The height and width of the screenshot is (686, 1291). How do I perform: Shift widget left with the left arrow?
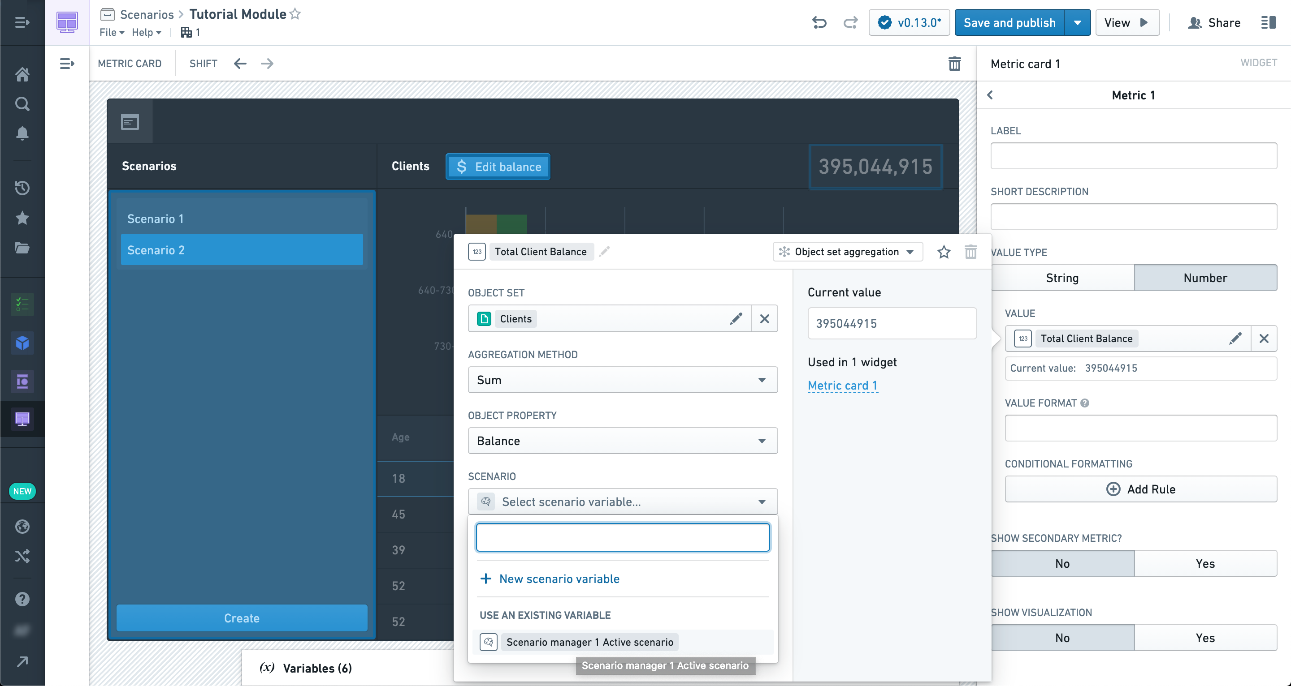click(x=240, y=64)
